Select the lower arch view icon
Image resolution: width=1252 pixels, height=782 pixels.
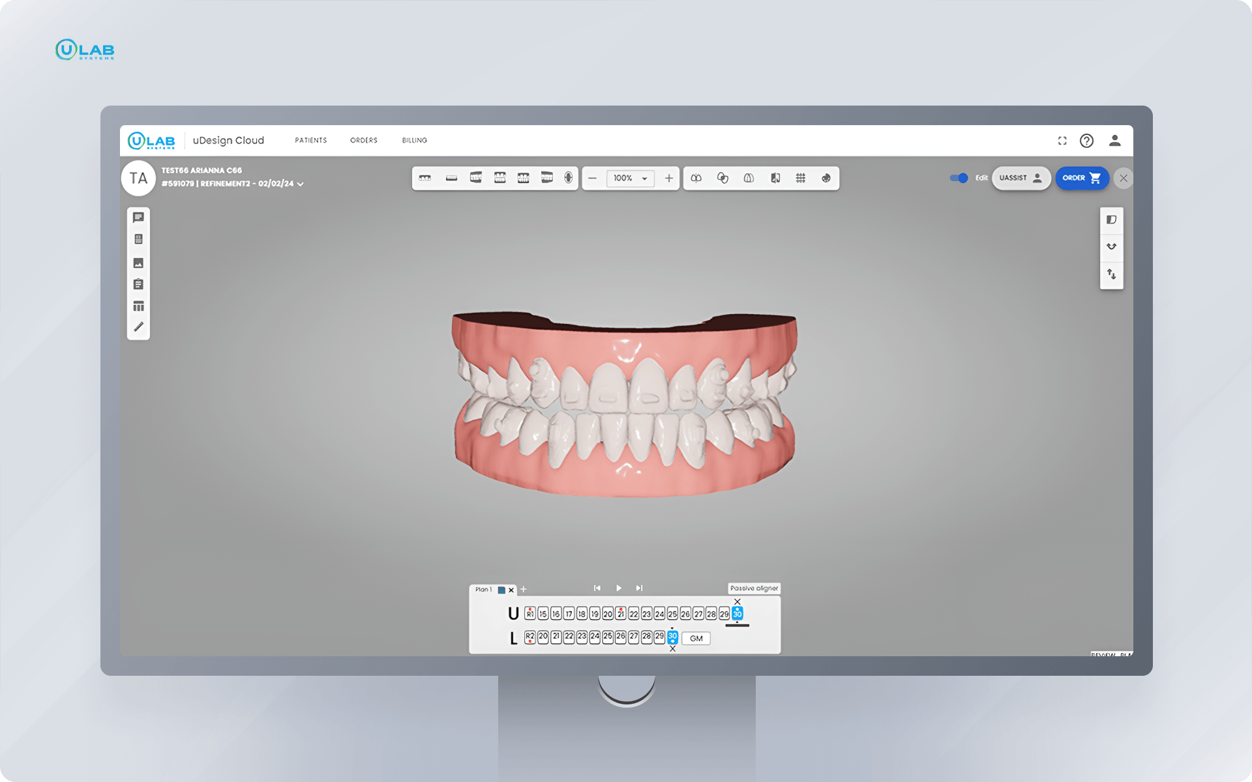point(451,178)
